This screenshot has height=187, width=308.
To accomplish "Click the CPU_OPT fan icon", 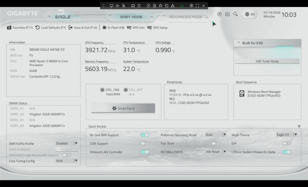I will click(126, 90).
